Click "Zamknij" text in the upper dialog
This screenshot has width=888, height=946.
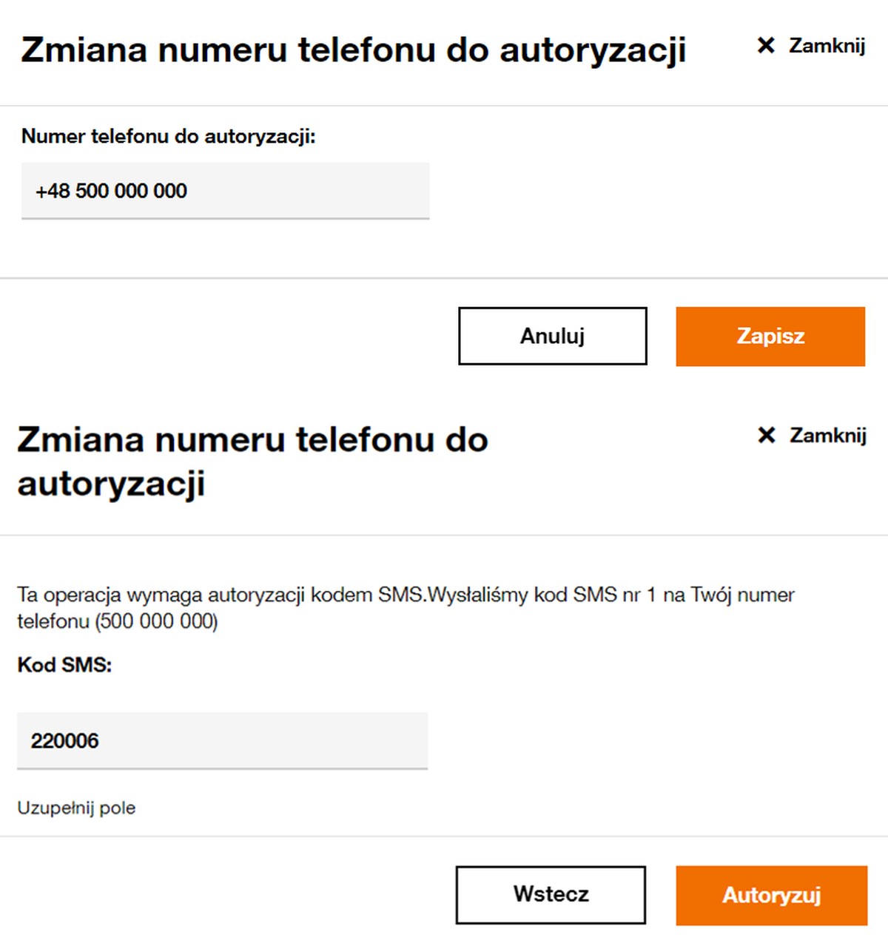827,46
